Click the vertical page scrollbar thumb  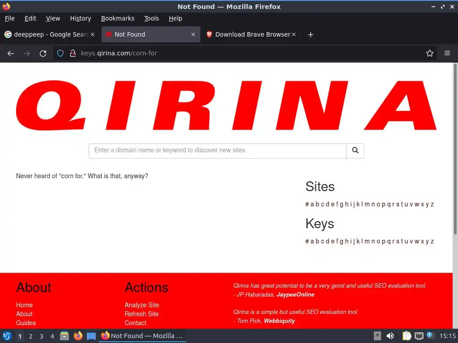(x=455, y=149)
